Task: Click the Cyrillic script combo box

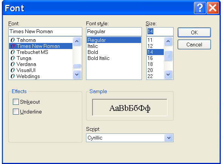Action: pyautogui.click(x=130, y=138)
